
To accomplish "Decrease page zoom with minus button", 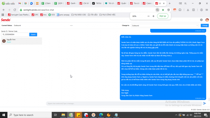I will [148, 16].
